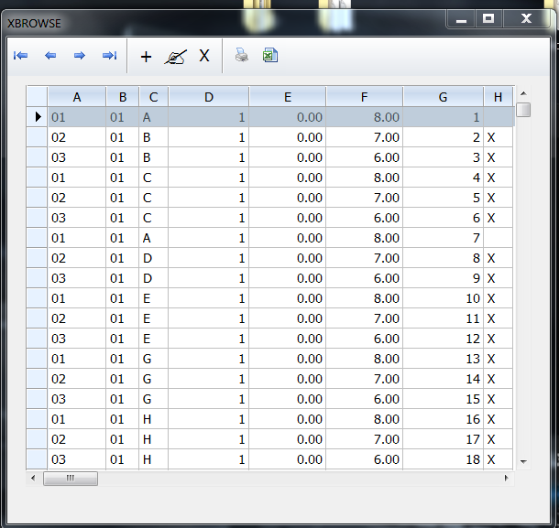Image resolution: width=559 pixels, height=528 pixels.
Task: Click the vertical scrollbar down arrow
Action: click(523, 462)
